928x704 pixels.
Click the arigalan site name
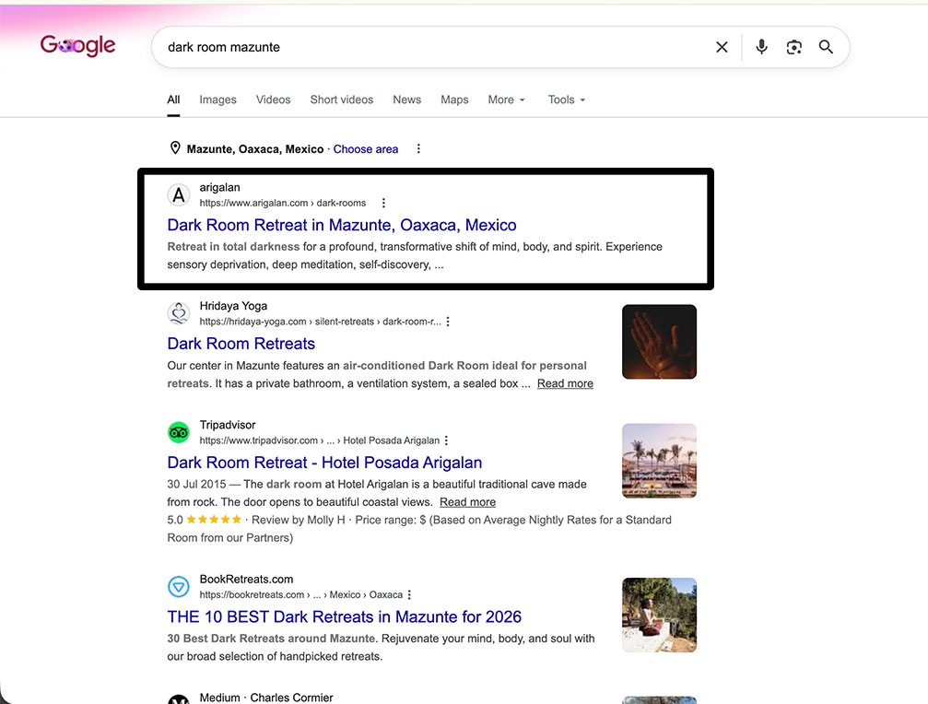click(x=219, y=188)
